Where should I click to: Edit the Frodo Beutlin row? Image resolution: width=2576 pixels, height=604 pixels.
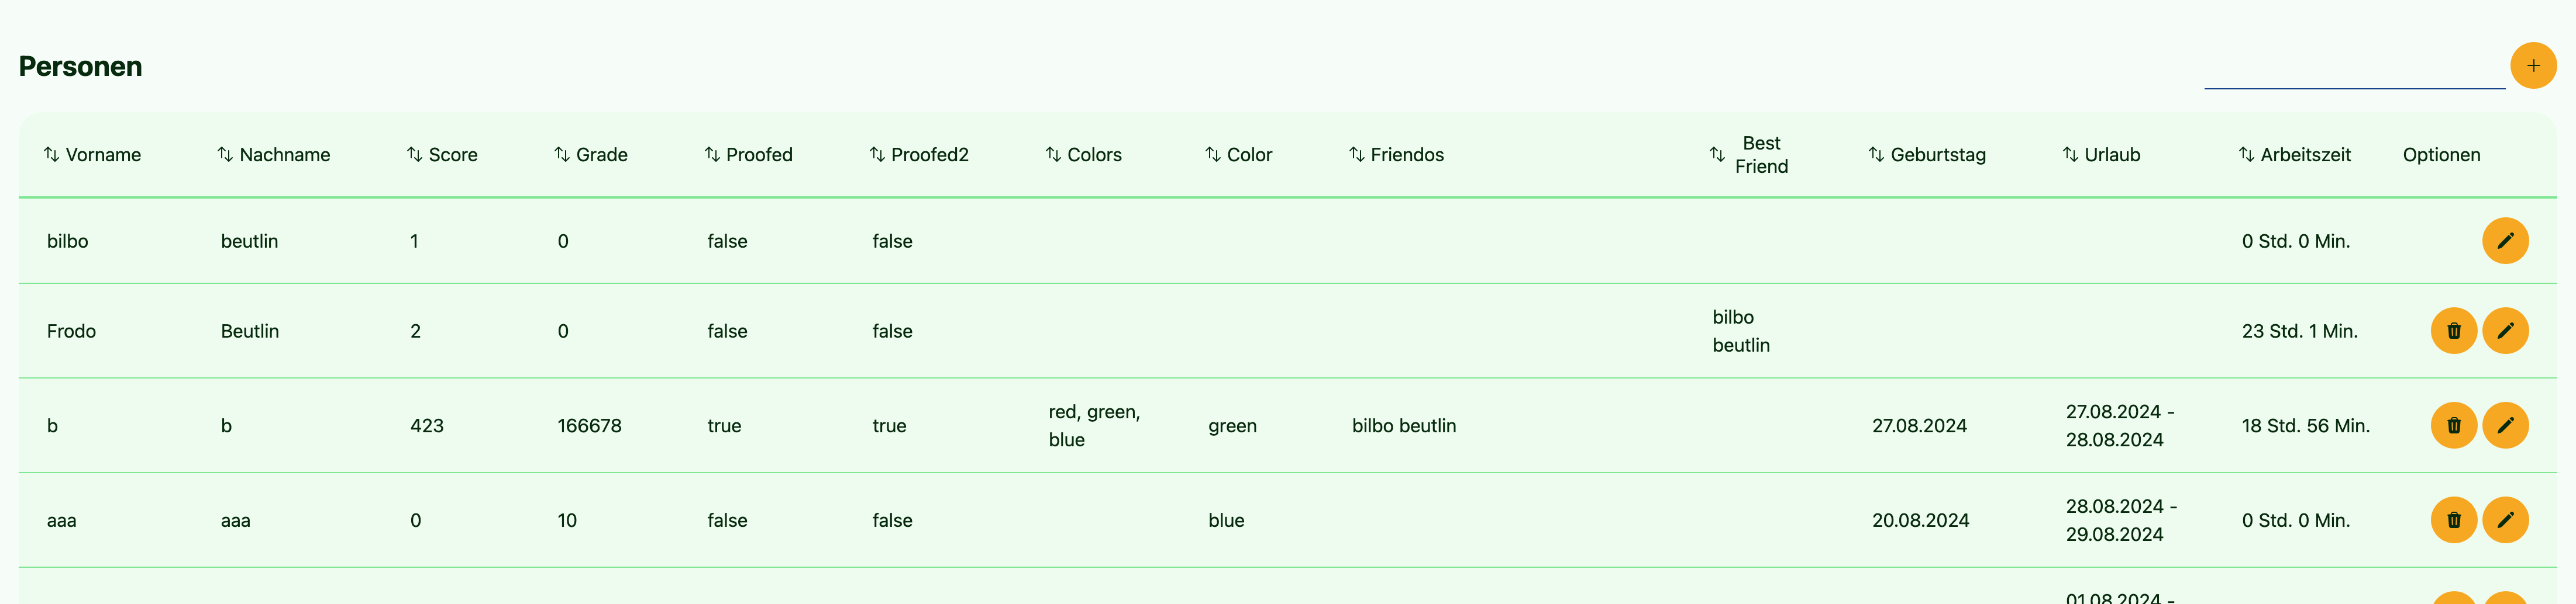pos(2504,331)
